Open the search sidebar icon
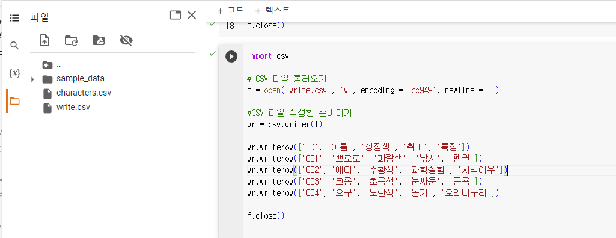The width and height of the screenshot is (616, 238). [x=14, y=46]
